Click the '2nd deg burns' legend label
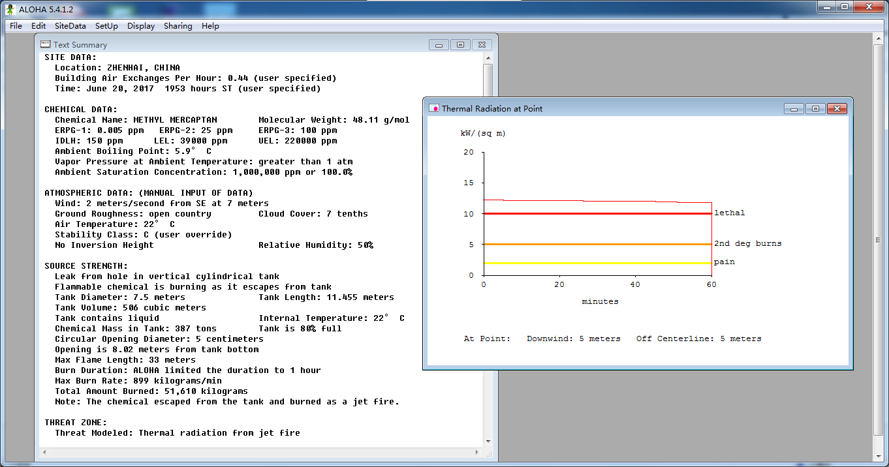Image resolution: width=889 pixels, height=467 pixels. 747,243
